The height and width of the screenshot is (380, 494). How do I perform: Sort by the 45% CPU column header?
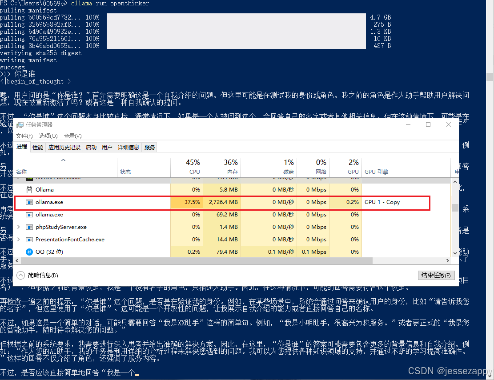187,168
